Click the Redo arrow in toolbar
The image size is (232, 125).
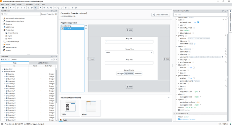tap(14, 8)
